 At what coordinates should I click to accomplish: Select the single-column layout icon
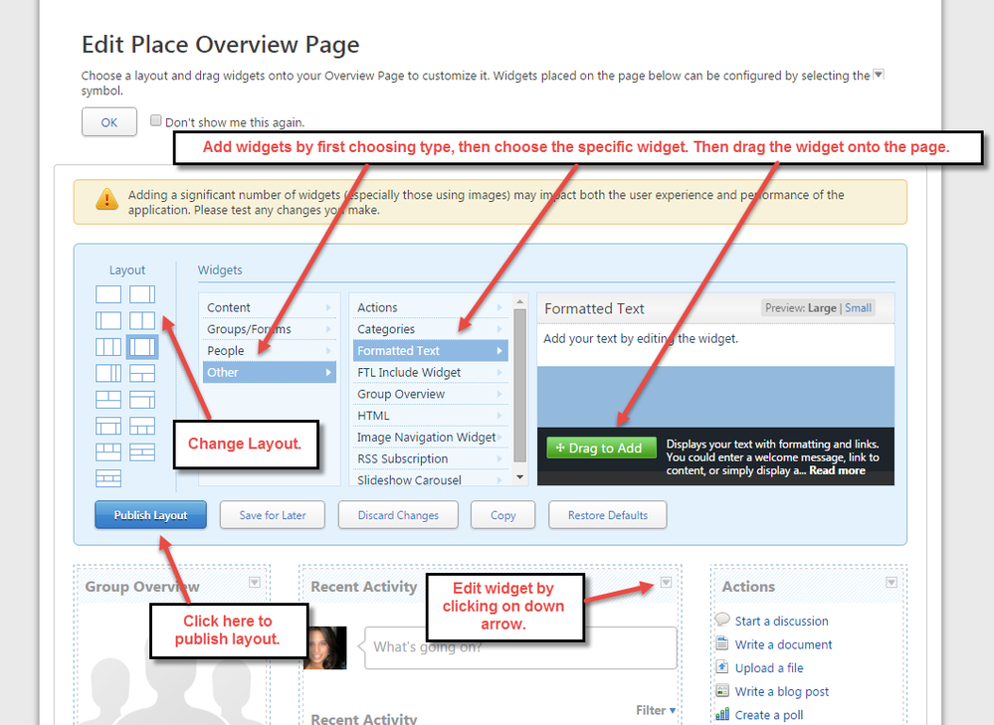(x=108, y=294)
